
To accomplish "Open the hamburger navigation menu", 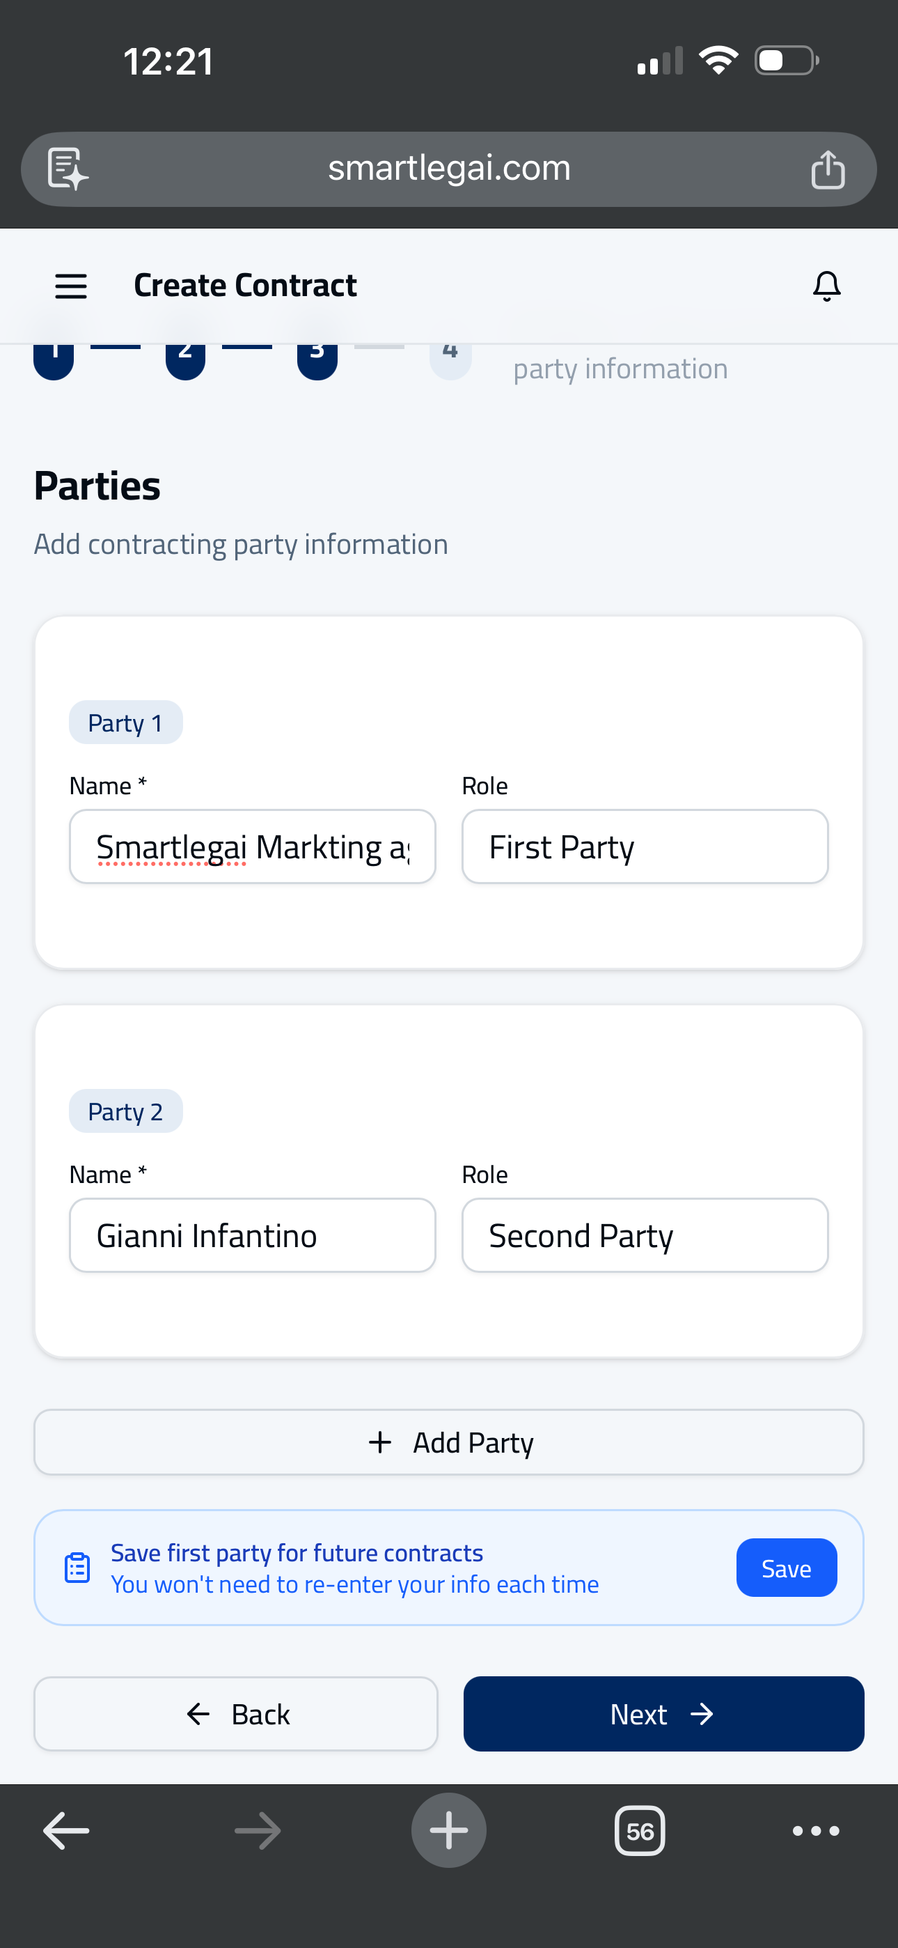I will [71, 286].
